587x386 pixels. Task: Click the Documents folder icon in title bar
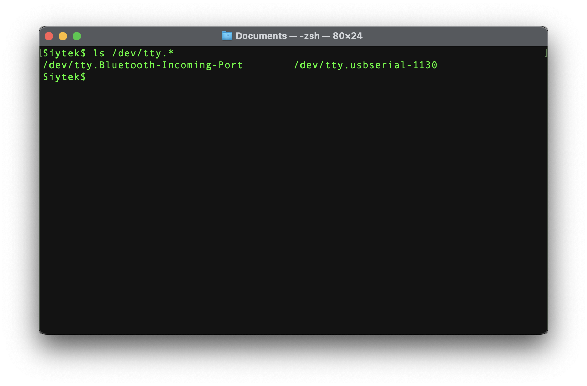point(227,36)
